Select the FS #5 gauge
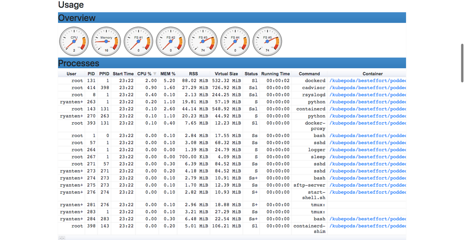The image size is (464, 240). click(267, 41)
